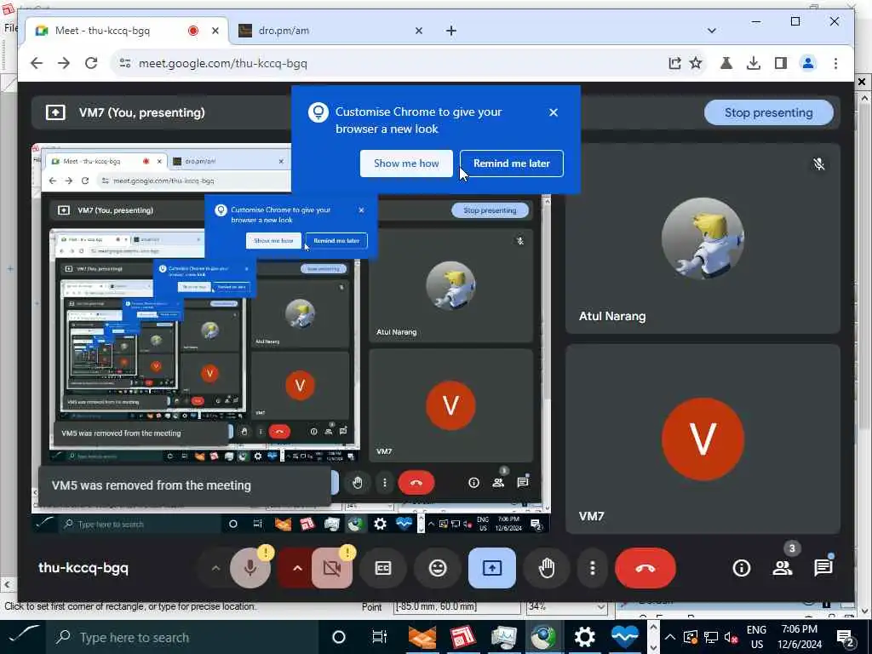Open a new Chrome tab
The height and width of the screenshot is (654, 872).
coord(451,31)
